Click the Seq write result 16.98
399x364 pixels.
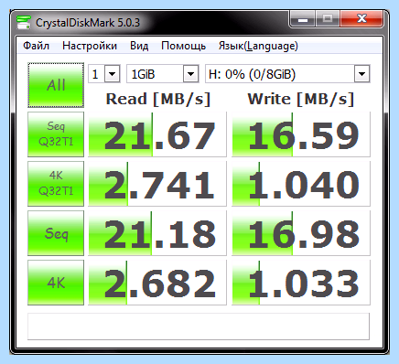click(301, 233)
